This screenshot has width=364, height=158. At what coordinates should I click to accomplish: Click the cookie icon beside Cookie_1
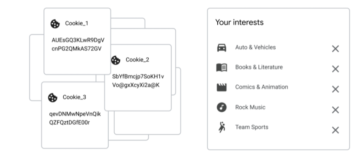click(x=55, y=24)
